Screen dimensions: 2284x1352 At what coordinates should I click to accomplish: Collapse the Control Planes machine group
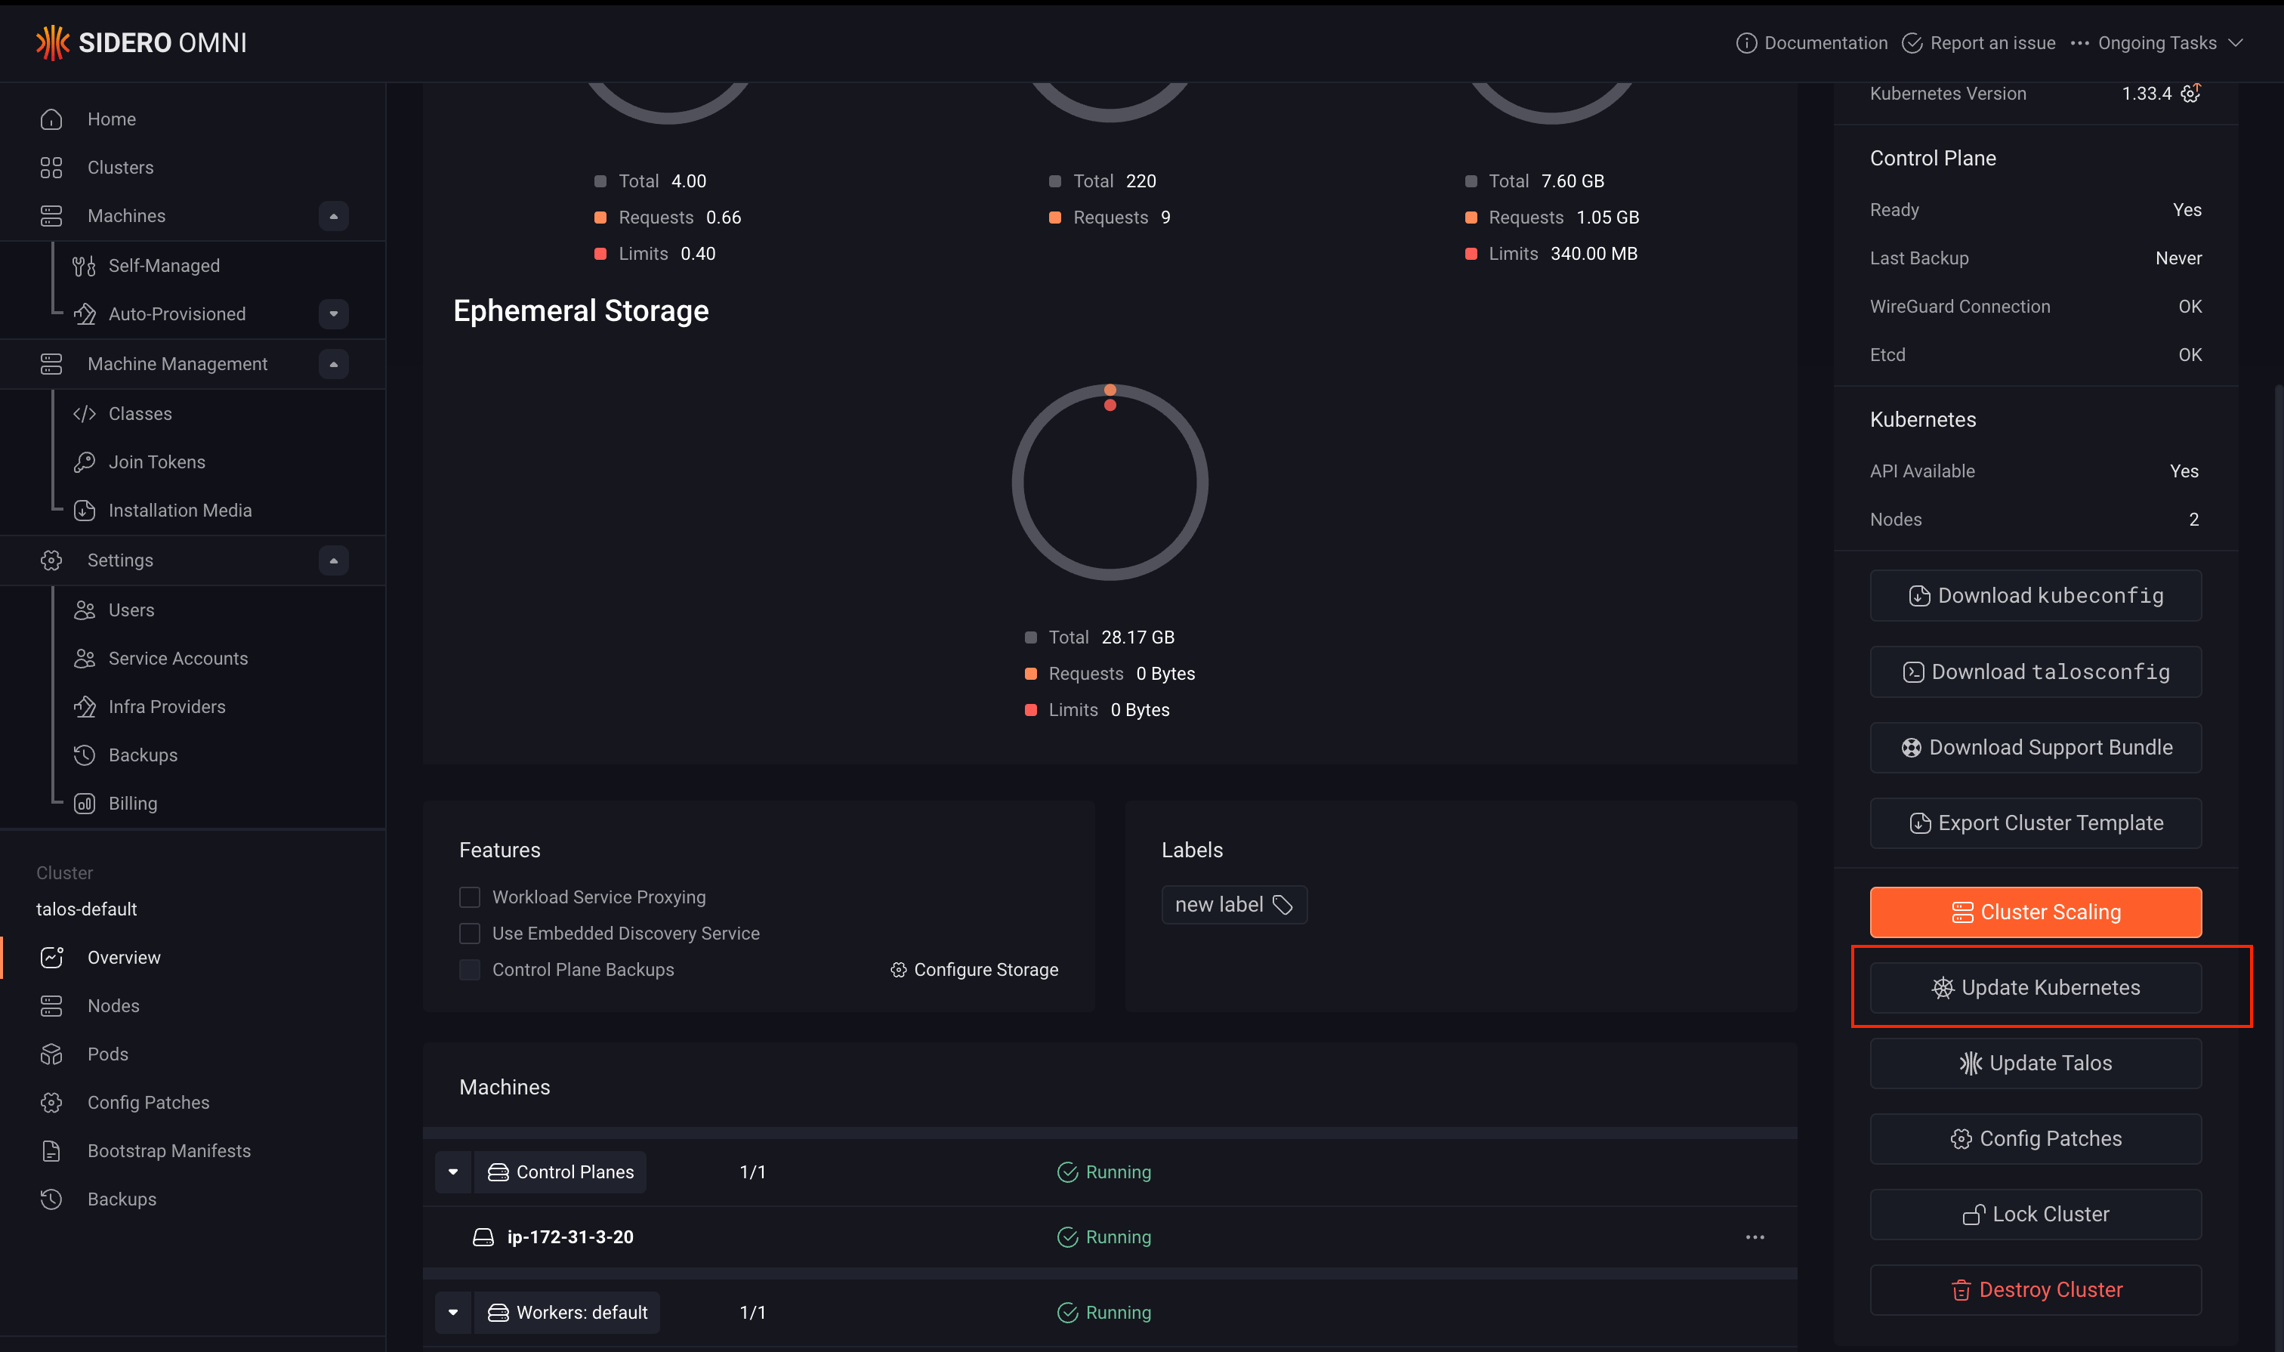(452, 1172)
